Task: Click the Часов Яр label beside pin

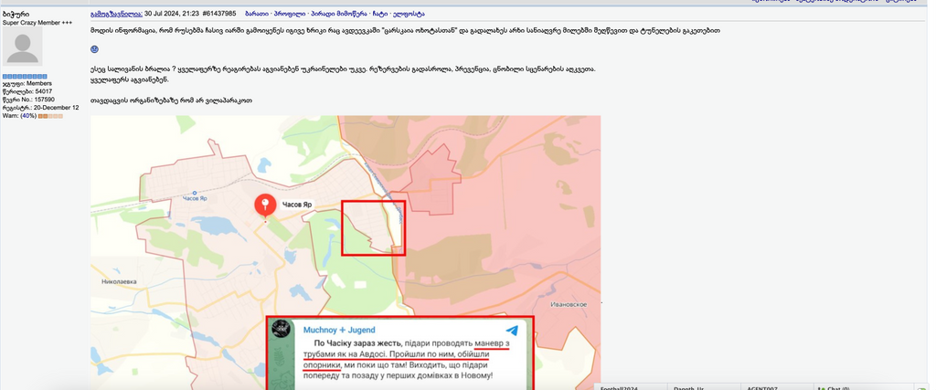Action: 297,205
